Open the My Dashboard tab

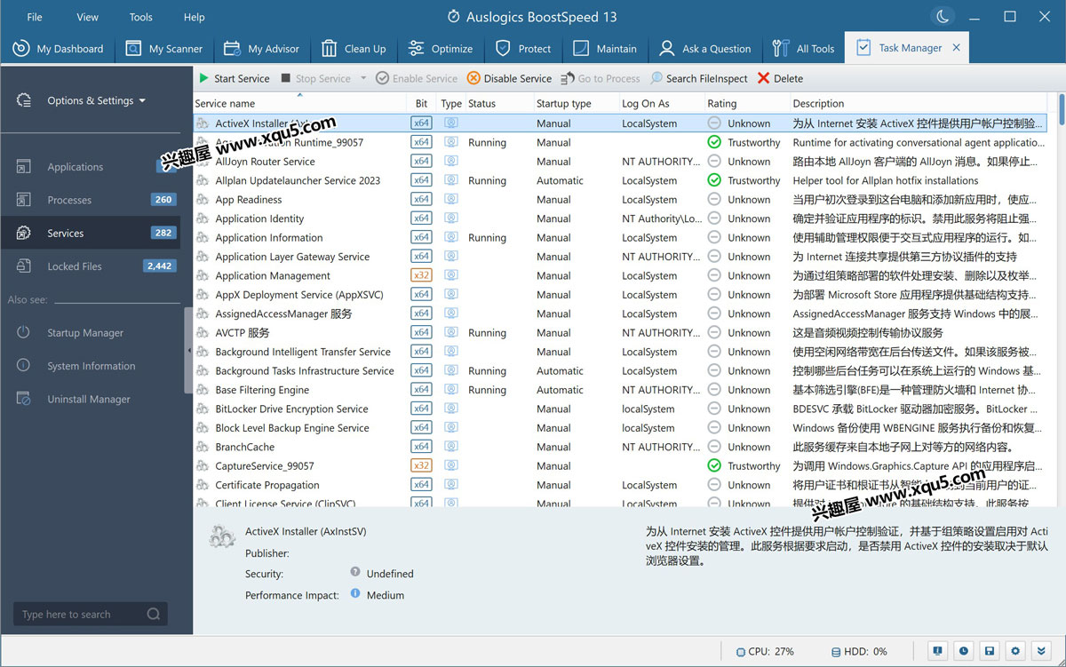[58, 48]
